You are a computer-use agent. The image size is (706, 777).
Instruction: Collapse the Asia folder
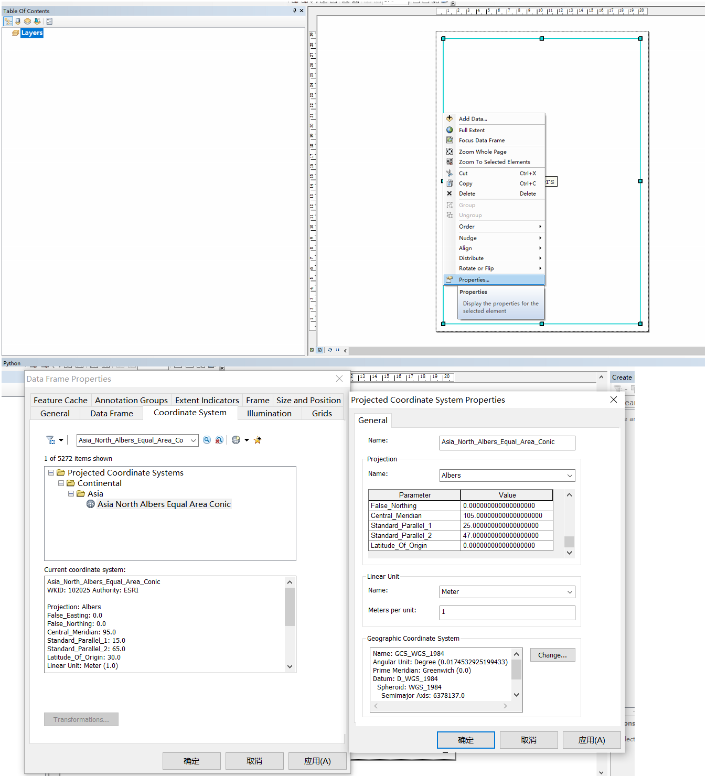[x=71, y=494]
